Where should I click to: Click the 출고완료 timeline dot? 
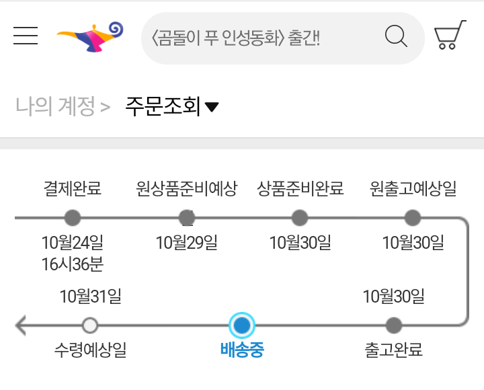tap(394, 325)
